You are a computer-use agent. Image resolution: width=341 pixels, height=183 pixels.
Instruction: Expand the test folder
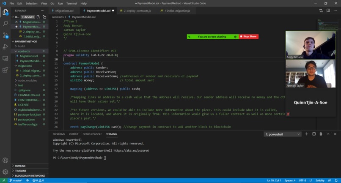[30, 85]
